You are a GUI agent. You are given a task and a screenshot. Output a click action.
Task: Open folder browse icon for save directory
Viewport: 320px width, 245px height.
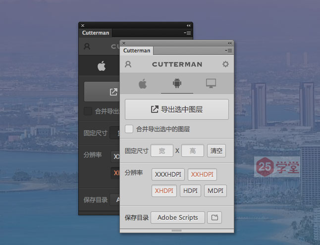pyautogui.click(x=214, y=217)
